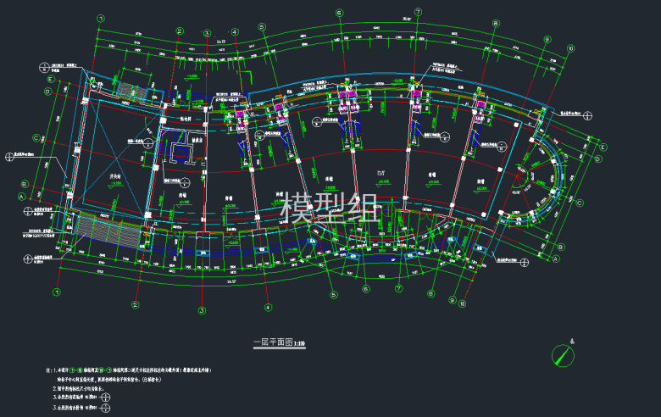
Task: Select grid bubble 3 below the plan
Action: 202,311
